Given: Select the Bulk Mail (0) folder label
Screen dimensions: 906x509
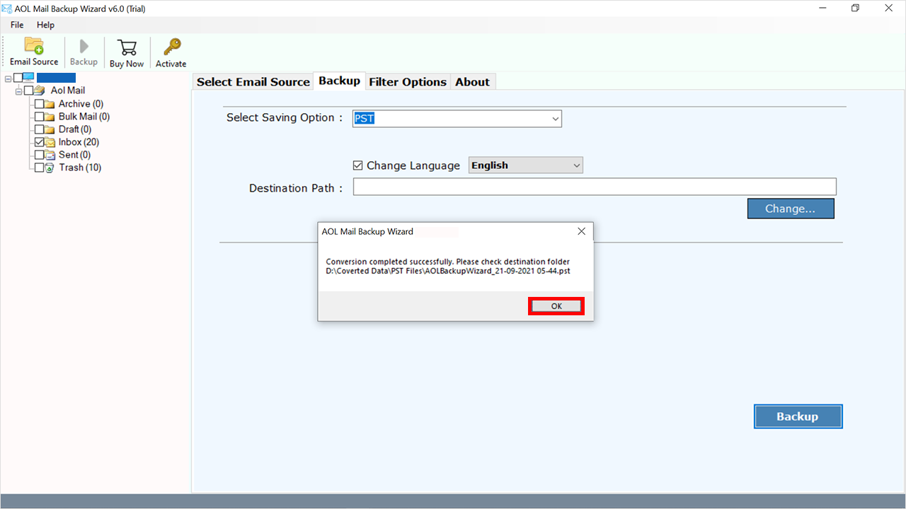Looking at the screenshot, I should click(x=84, y=117).
